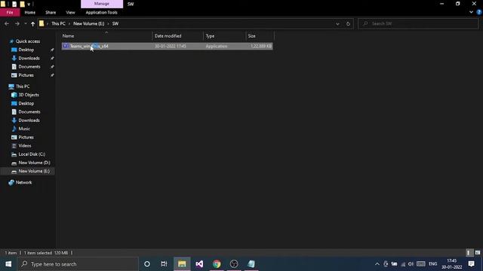Open pinned Pictures under Quick access
Screen dimensions: 483x271
click(x=26, y=75)
